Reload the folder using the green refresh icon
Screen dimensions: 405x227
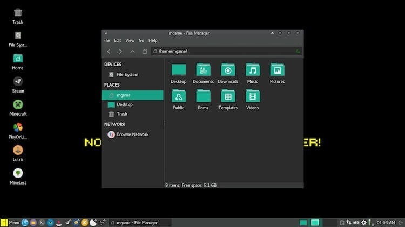coord(298,51)
